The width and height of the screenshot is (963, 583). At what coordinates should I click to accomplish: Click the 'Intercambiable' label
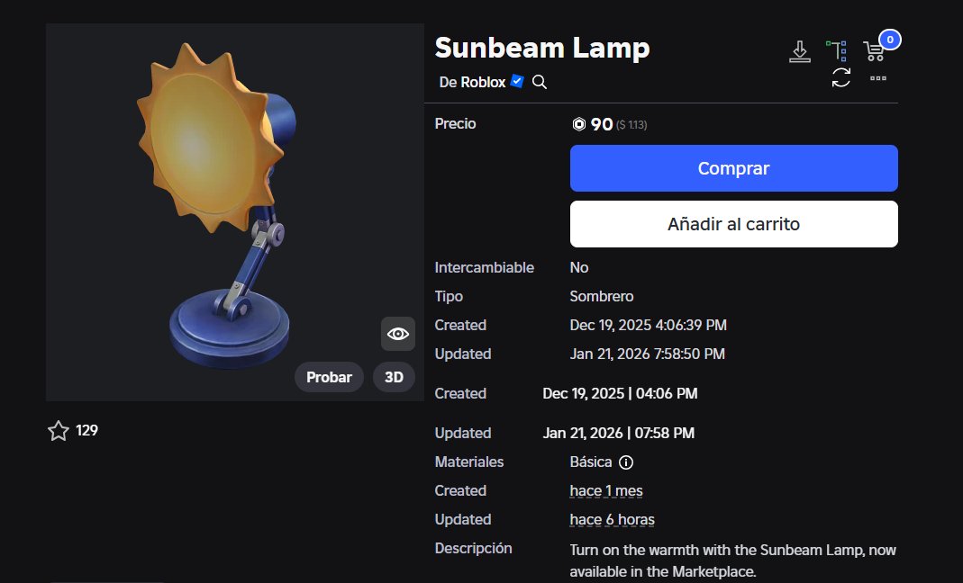[485, 267]
